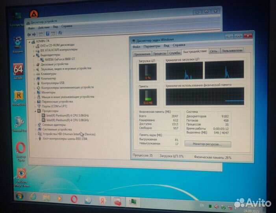Open the AIMP orange triangle desktop icon
Viewport: 276px width, 213px height.
coord(34,14)
